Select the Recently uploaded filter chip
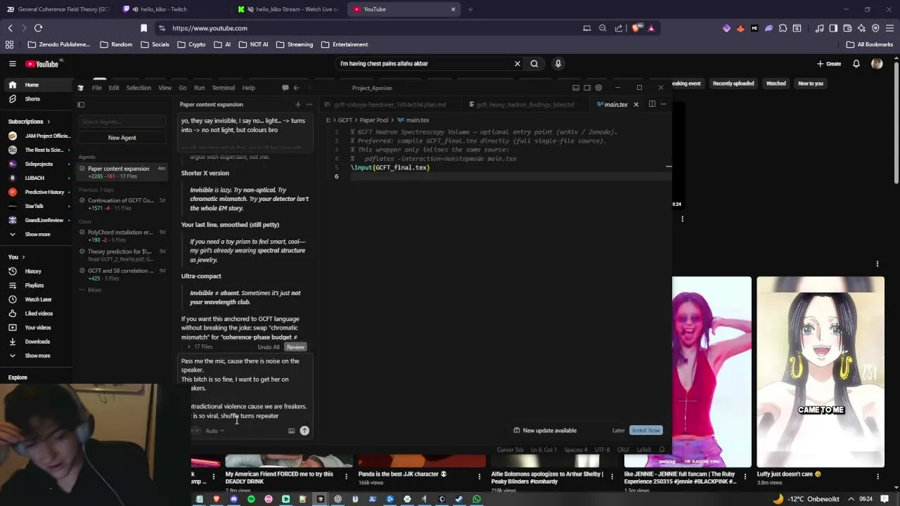This screenshot has height=506, width=900. pyautogui.click(x=733, y=84)
